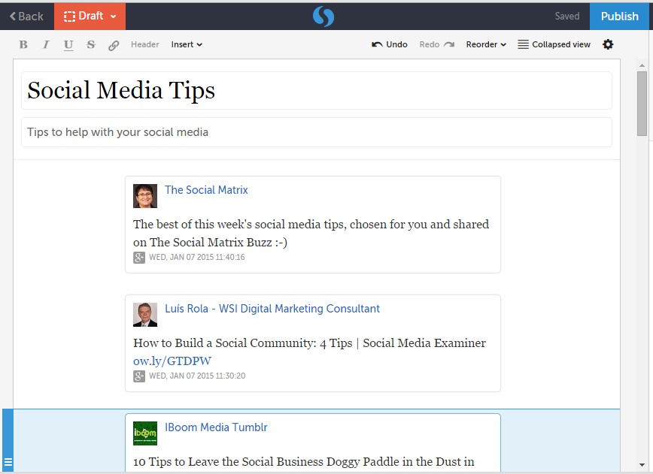Apply Header style from toolbar
The image size is (653, 474).
coord(144,44)
